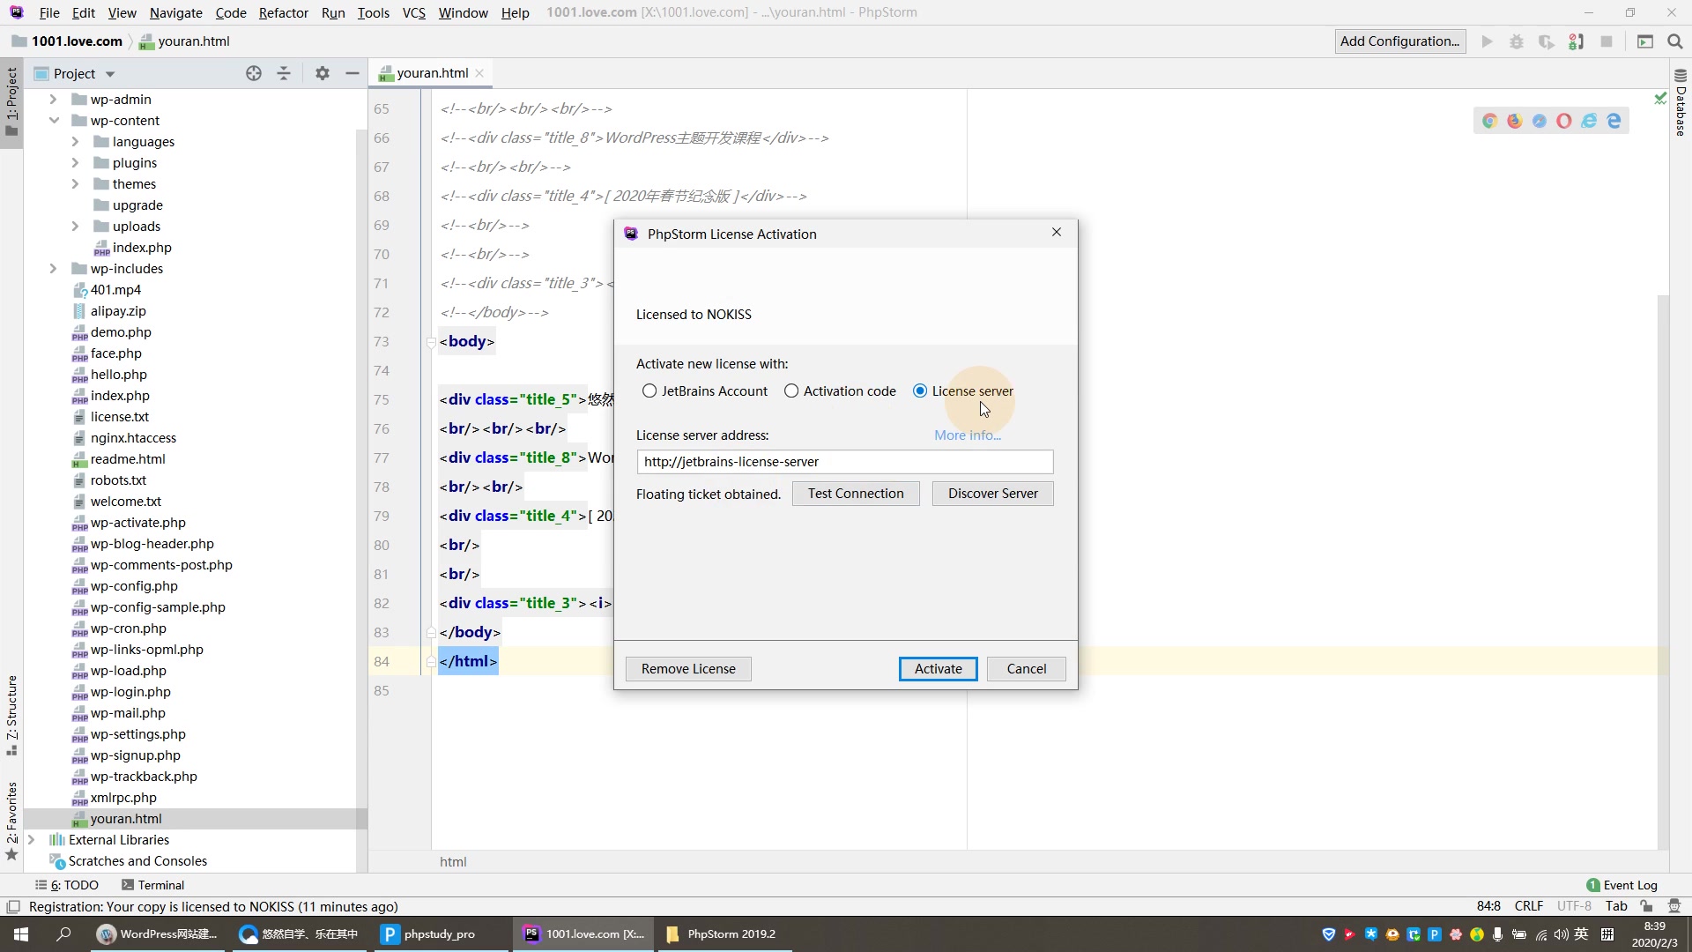Toggle fold marker on body tag line
Viewport: 1692px width, 952px height.
tap(431, 342)
